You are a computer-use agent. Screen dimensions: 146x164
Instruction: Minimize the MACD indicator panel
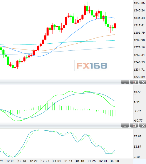[125, 82]
